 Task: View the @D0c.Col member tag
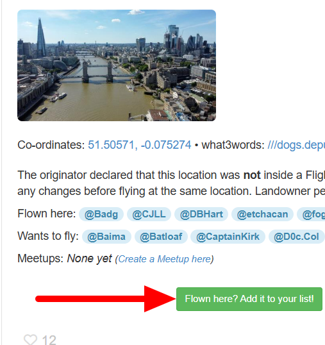pyautogui.click(x=296, y=237)
